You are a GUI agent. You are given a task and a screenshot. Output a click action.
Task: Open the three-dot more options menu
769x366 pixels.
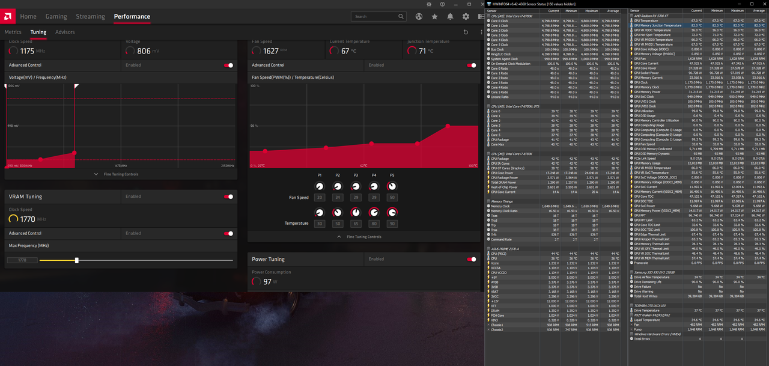pyautogui.click(x=481, y=32)
